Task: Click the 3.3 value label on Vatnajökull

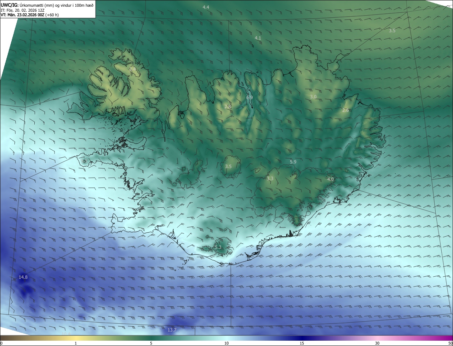Action: tap(270, 179)
